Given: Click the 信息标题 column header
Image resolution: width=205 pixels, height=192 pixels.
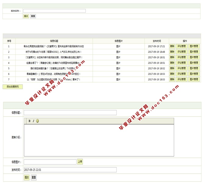Looking at the screenshot, I should point(54,41).
